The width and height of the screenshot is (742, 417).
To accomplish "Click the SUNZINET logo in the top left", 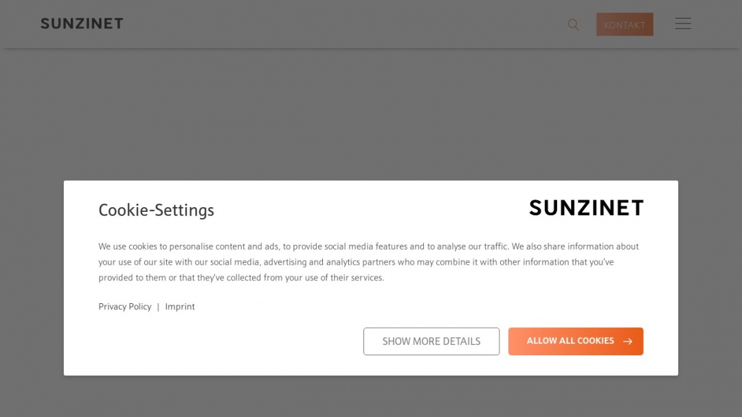I will 82,23.
